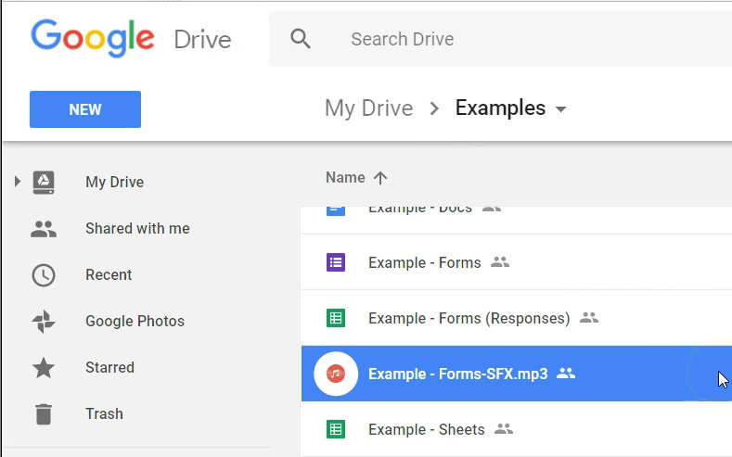Open the Examples folder dropdown arrow
The width and height of the screenshot is (732, 457).
[560, 109]
